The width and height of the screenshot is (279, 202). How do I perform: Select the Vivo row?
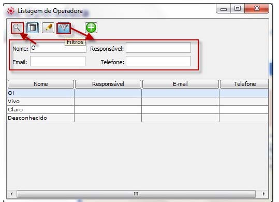(138, 102)
